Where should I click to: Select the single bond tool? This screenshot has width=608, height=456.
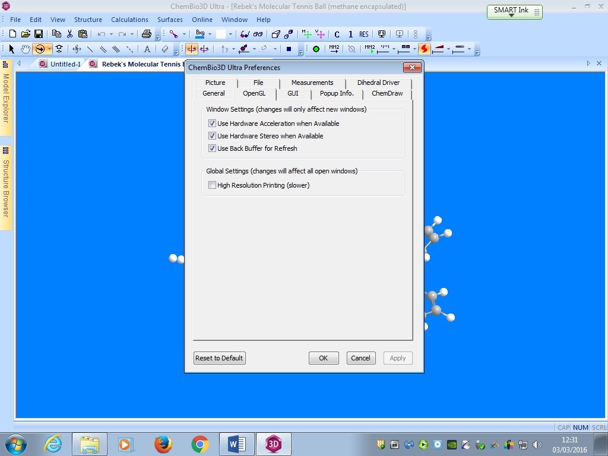pos(90,49)
